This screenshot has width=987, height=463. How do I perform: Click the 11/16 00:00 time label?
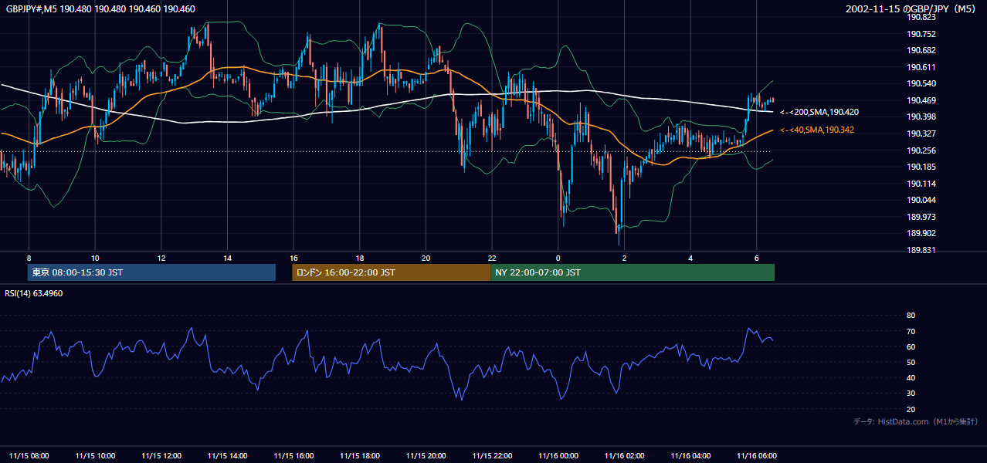(x=558, y=455)
